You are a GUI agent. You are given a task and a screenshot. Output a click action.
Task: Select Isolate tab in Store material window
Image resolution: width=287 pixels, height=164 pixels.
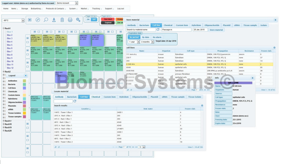(264, 25)
